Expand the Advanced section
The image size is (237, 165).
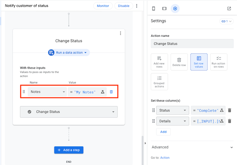tap(192, 147)
